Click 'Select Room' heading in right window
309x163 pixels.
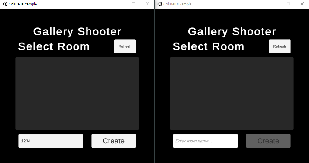pyautogui.click(x=209, y=46)
